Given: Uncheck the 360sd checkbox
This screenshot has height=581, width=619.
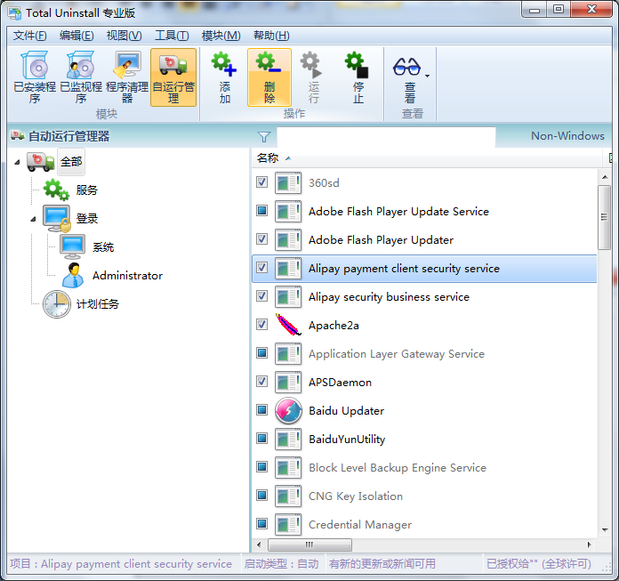Looking at the screenshot, I should click(x=262, y=182).
